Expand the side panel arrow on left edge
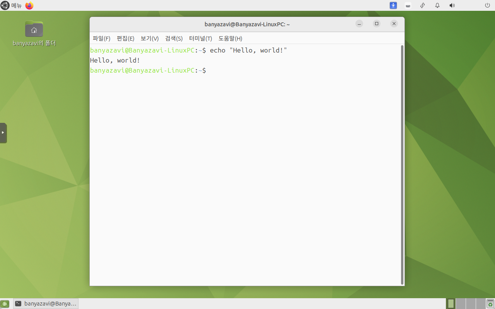The width and height of the screenshot is (495, 309). click(3, 132)
